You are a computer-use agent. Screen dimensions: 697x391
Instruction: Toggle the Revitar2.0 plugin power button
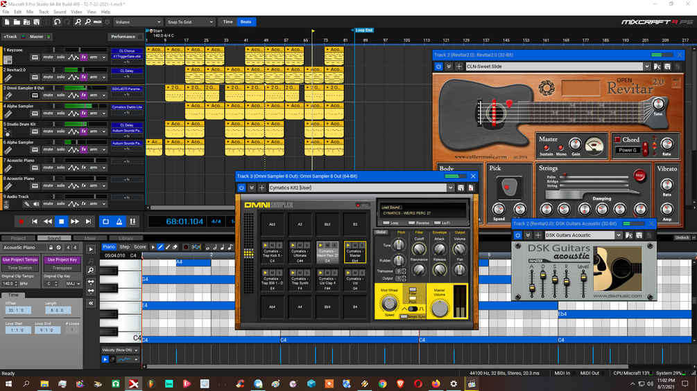click(x=439, y=66)
